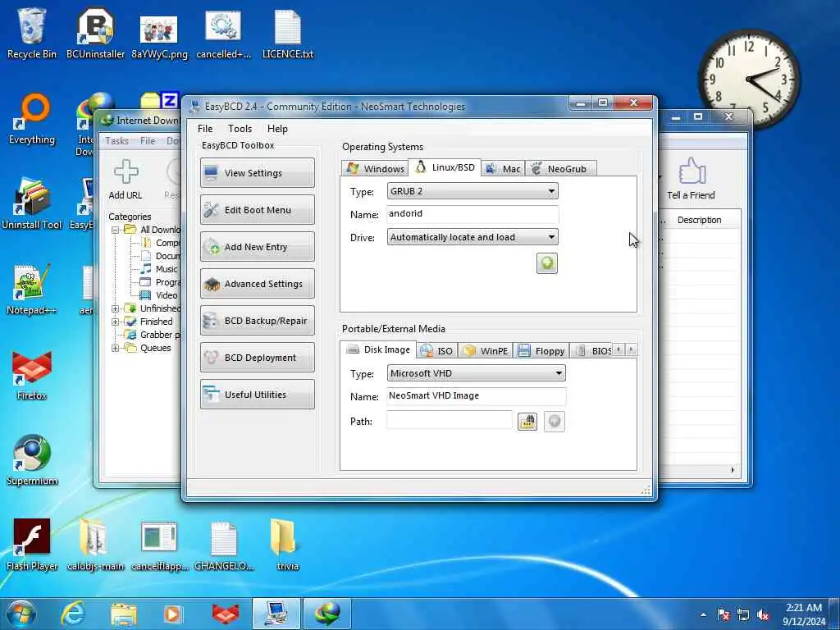
Task: Select the Notepad++ desktop shortcut
Action: [32, 290]
